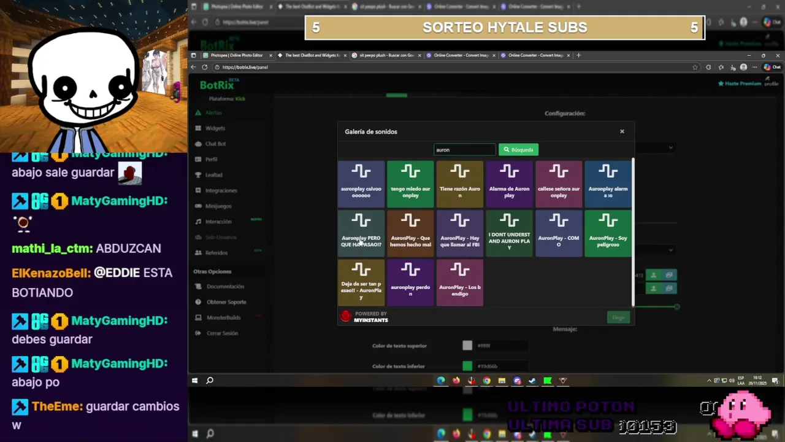This screenshot has height=442, width=785.
Task: Open Documentación under Otras Opciones
Action: click(x=220, y=287)
